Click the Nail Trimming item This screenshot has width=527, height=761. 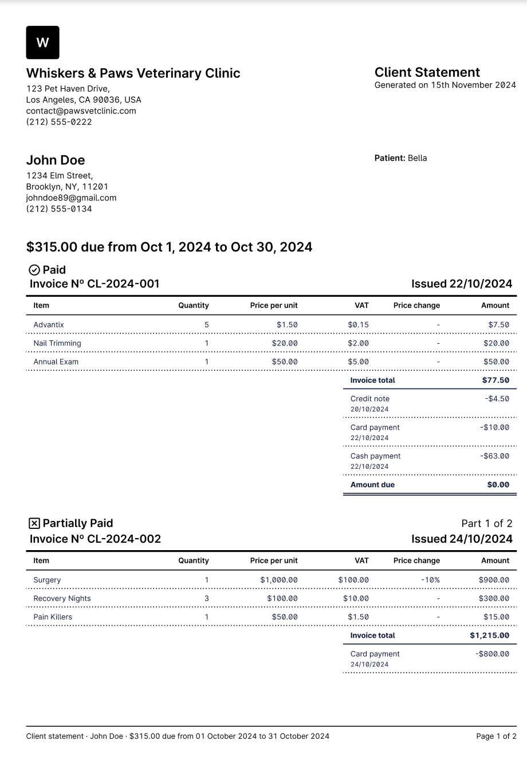pyautogui.click(x=57, y=343)
